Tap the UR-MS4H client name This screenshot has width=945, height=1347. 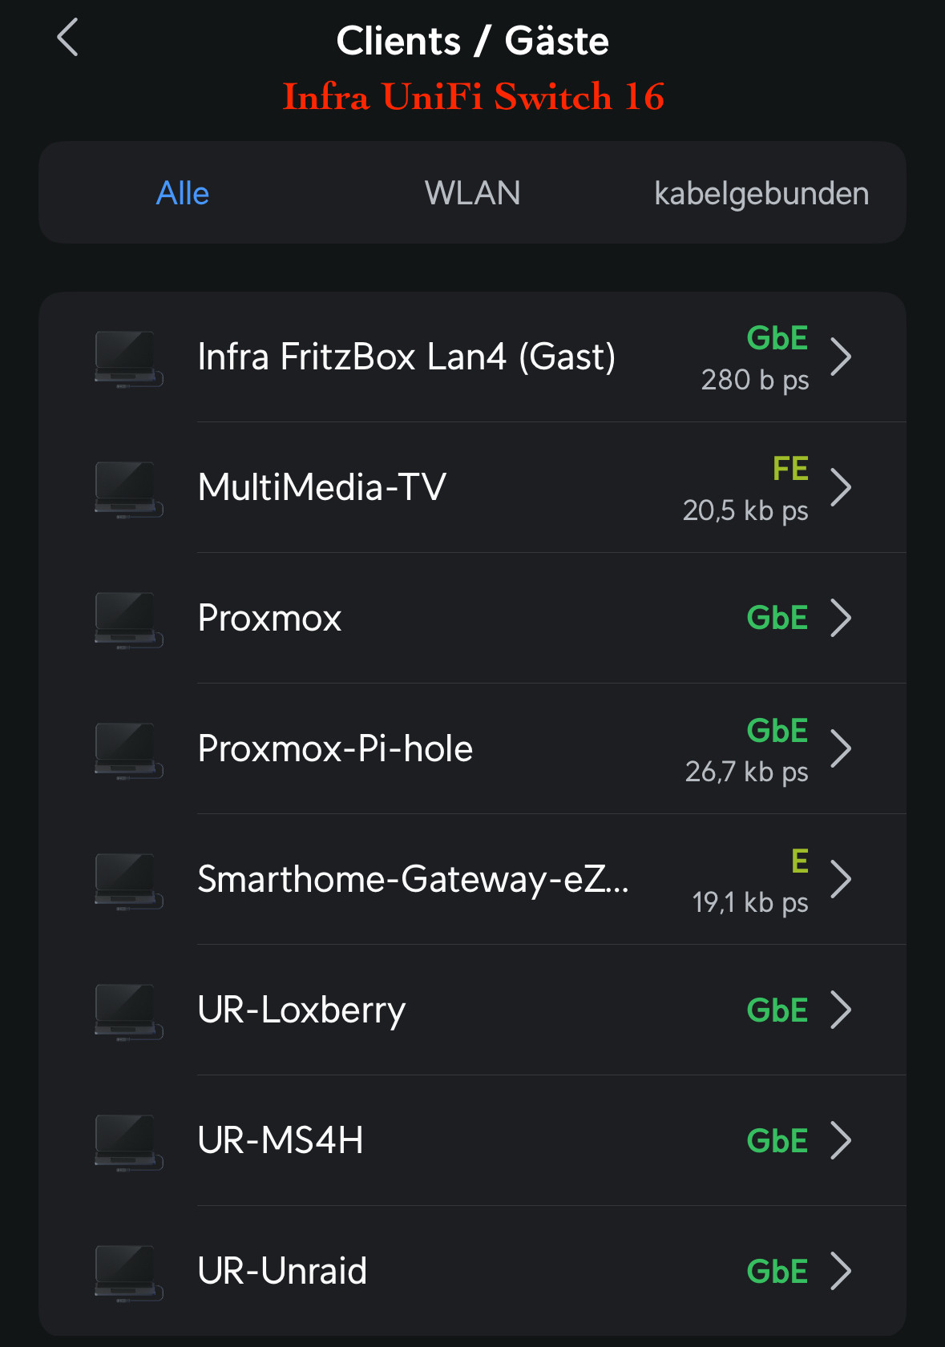click(x=281, y=1140)
